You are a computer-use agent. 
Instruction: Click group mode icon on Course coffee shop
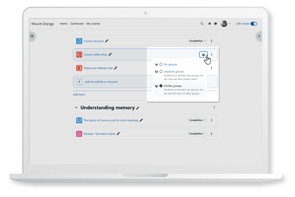(x=203, y=55)
